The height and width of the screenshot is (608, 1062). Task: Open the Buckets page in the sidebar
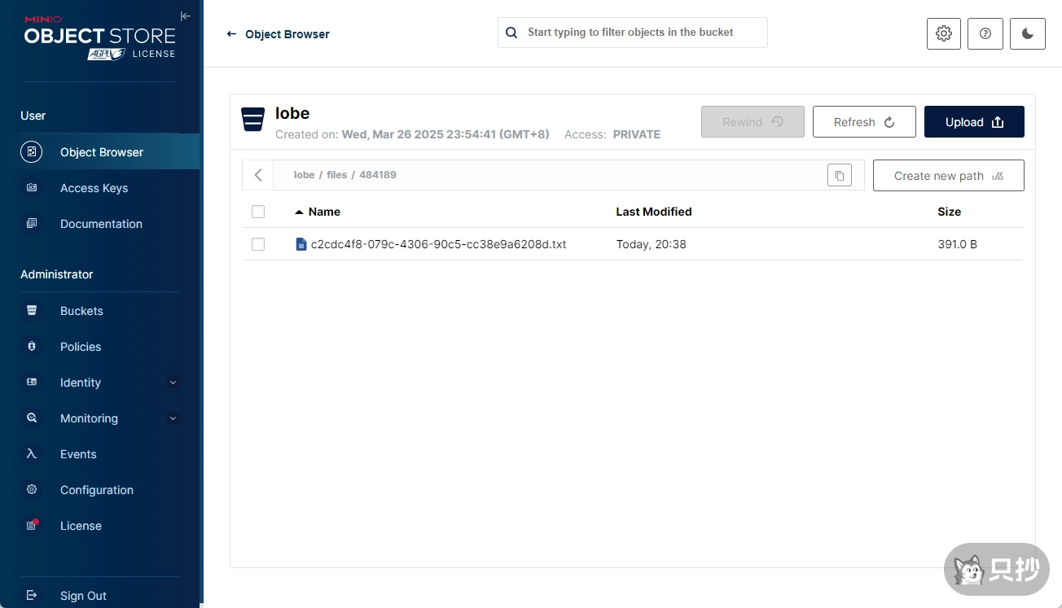pos(81,311)
